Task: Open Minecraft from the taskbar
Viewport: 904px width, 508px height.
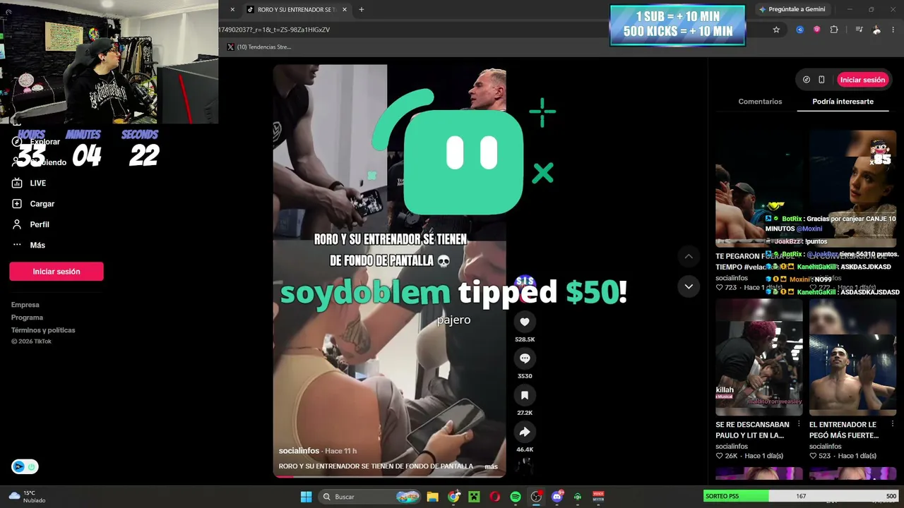Action: [x=474, y=497]
